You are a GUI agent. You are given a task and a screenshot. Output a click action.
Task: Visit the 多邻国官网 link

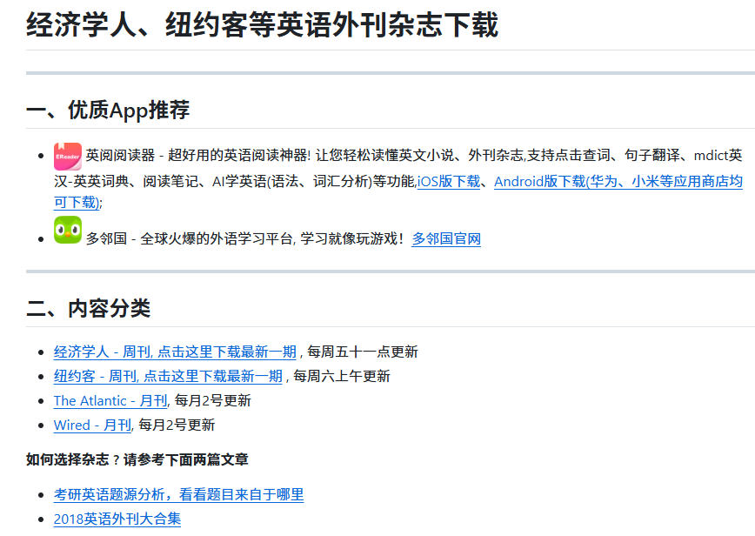click(x=446, y=239)
